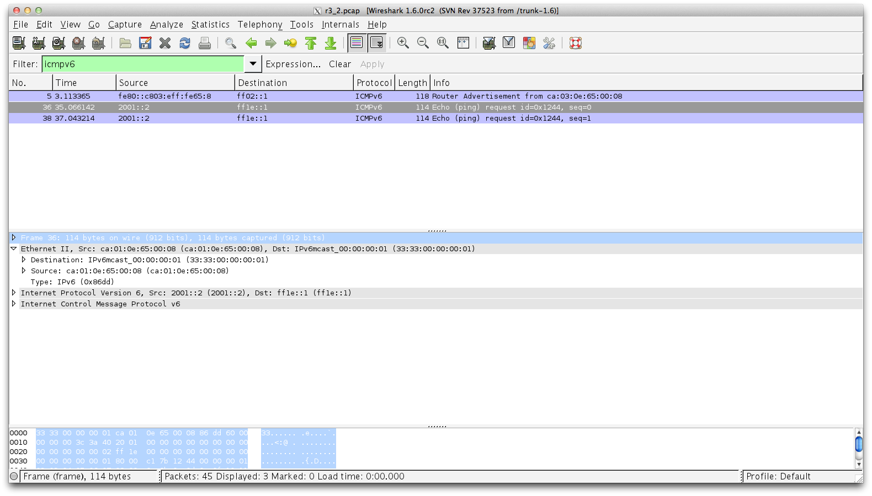Screen dimensions: 872x496
Task: Select packet 38 Echo request seq=1
Action: pos(436,118)
